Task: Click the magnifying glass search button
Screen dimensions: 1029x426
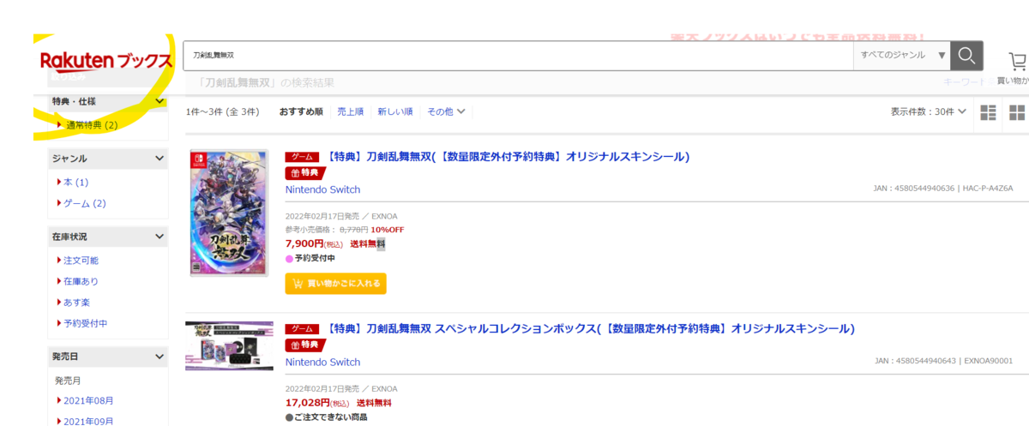Action: tap(966, 55)
